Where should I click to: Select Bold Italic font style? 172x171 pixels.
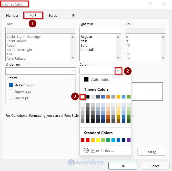88,50
